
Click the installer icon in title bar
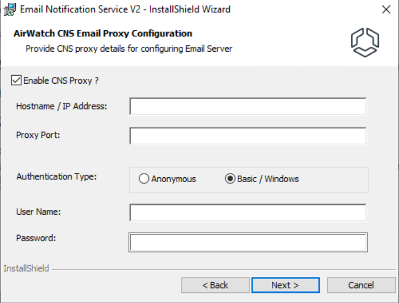point(10,10)
